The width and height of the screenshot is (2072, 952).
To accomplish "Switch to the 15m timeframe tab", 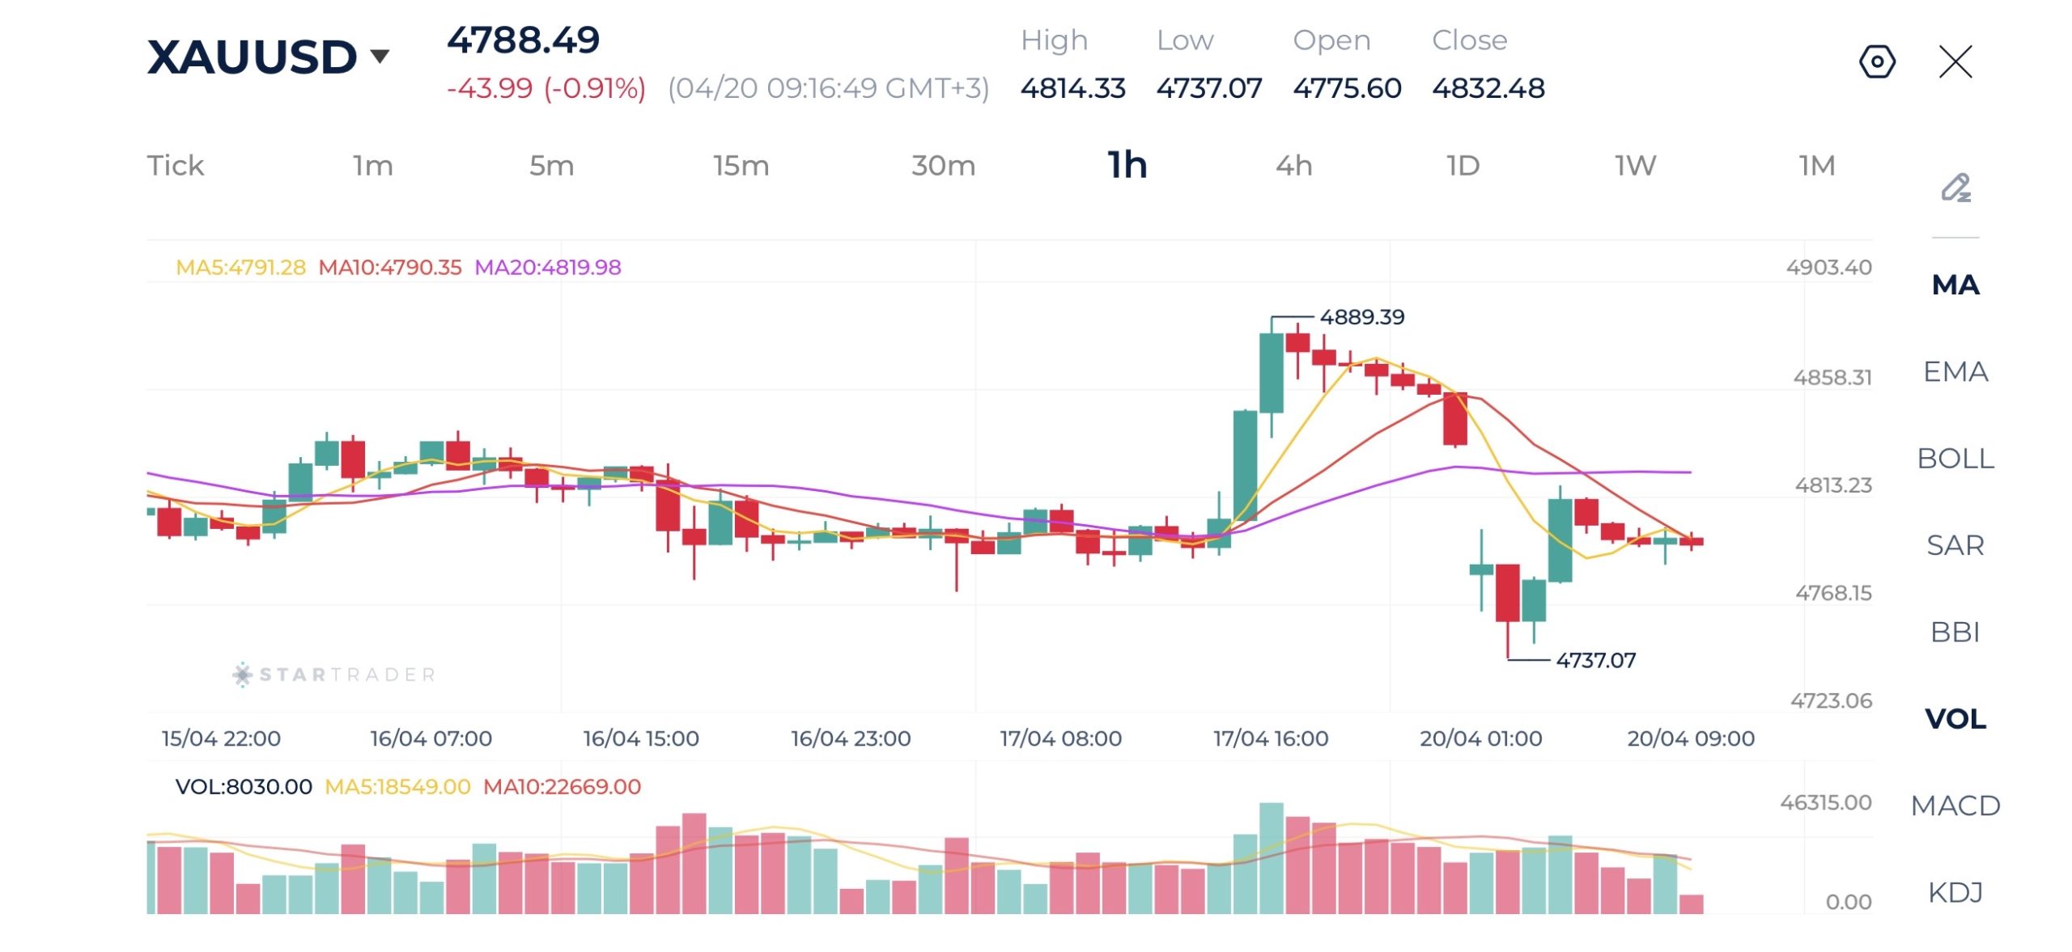I will pyautogui.click(x=741, y=166).
